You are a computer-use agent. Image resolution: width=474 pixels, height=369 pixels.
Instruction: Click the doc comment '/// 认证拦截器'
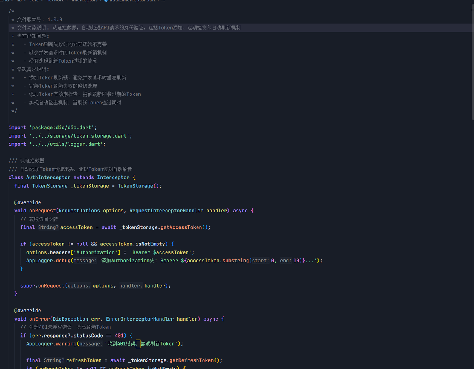coord(26,161)
